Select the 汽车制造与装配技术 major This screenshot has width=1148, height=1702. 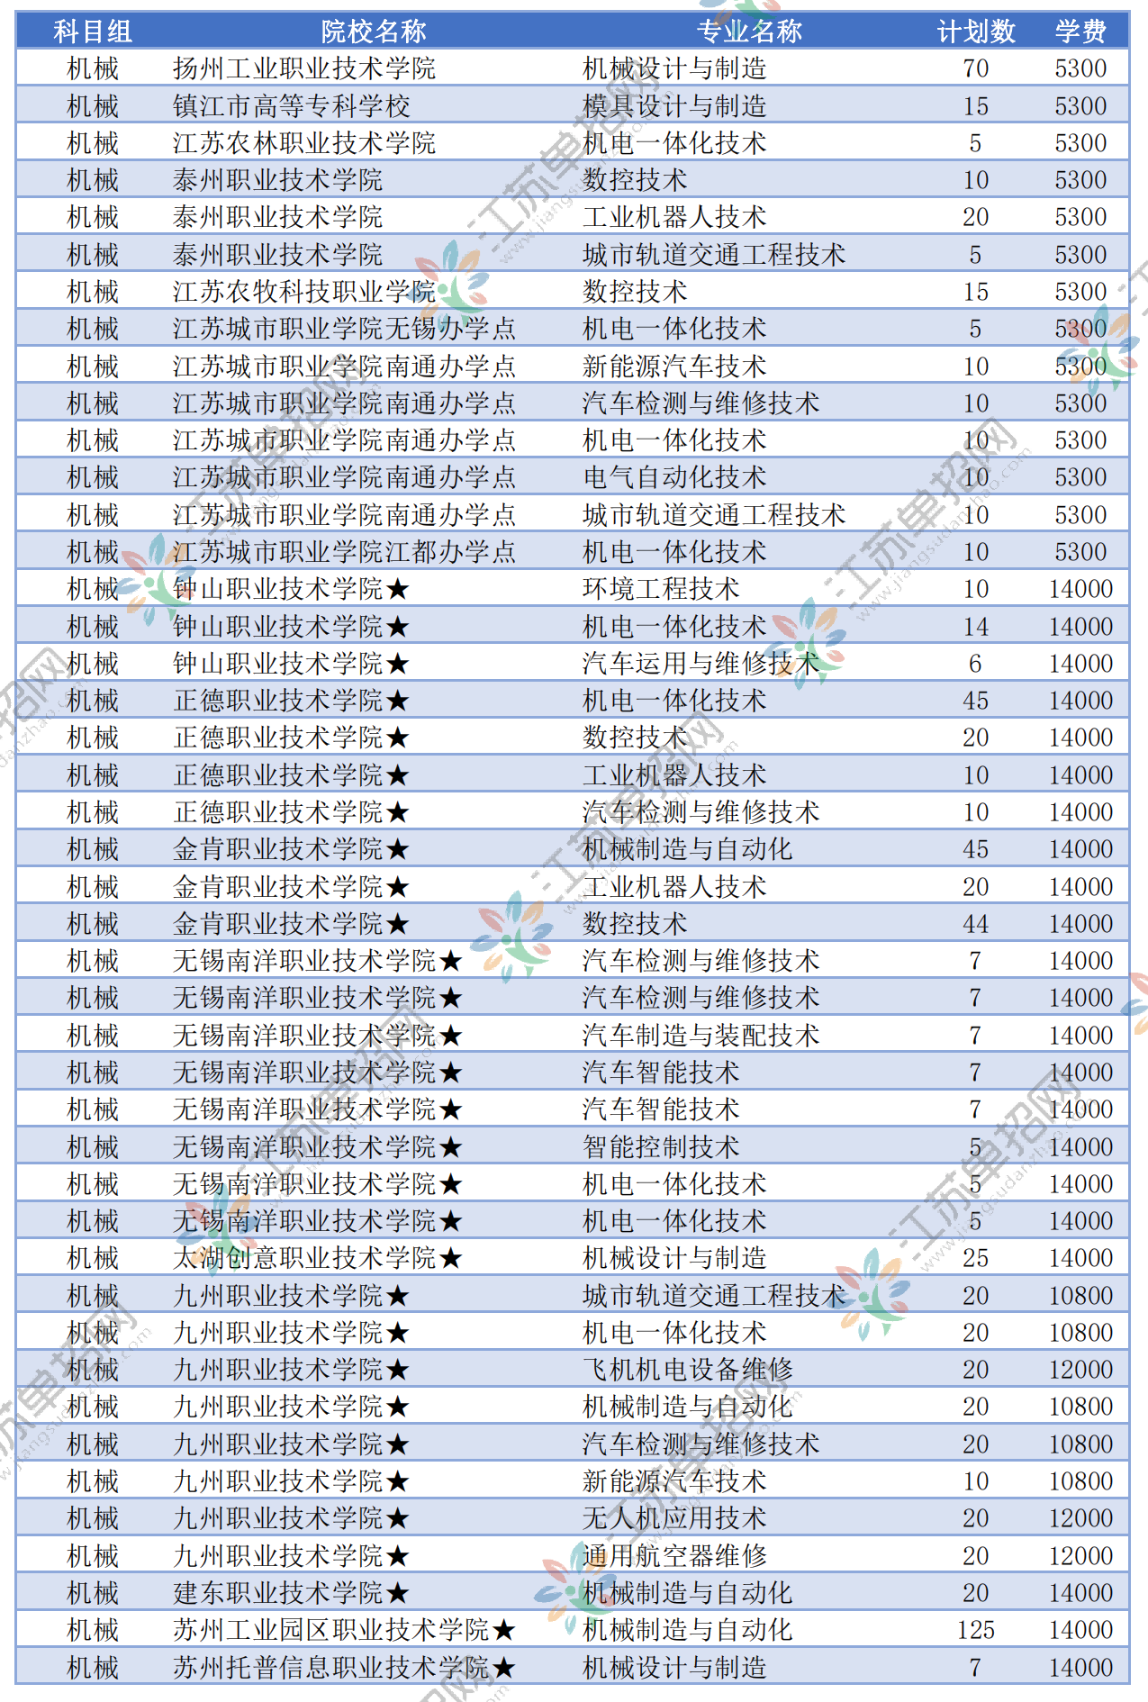(x=701, y=1036)
